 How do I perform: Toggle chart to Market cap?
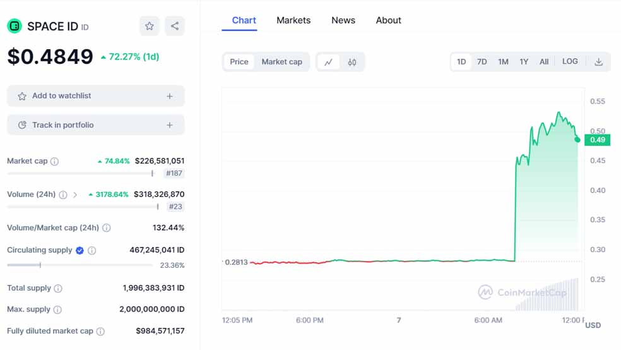pyautogui.click(x=281, y=62)
